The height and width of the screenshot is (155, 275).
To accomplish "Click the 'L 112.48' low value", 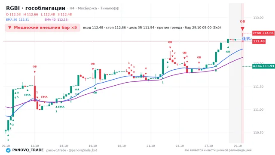I will coord(48,14).
